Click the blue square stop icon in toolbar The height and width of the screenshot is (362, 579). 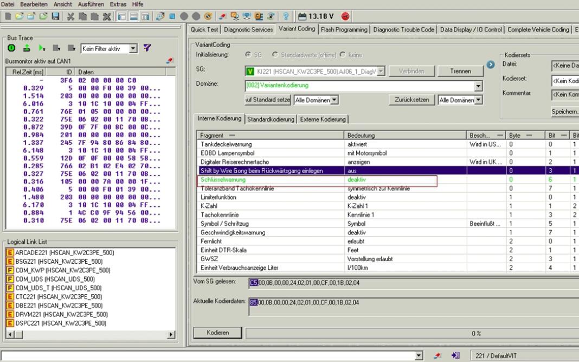(x=172, y=16)
